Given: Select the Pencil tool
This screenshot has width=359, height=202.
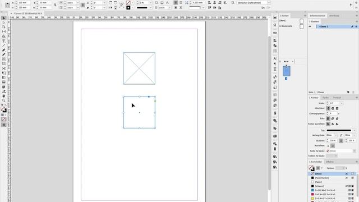Looking at the screenshot, I should click(4, 54).
